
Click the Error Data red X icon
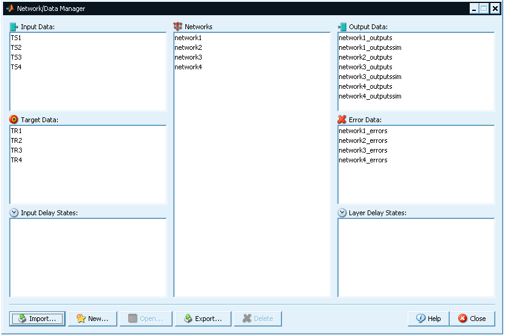point(342,120)
